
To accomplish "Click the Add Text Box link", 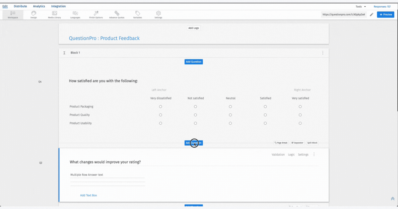I will 89,195.
